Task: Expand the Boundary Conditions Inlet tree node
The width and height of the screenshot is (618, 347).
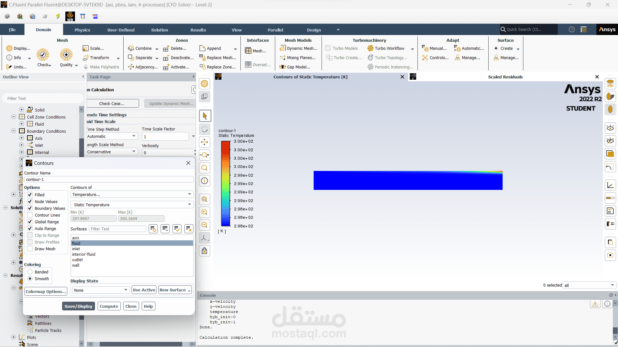Action: [22, 145]
